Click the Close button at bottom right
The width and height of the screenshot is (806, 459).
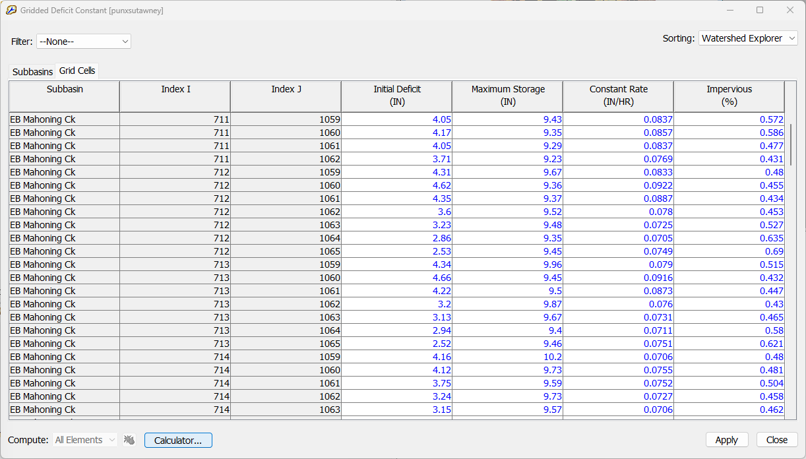point(777,440)
